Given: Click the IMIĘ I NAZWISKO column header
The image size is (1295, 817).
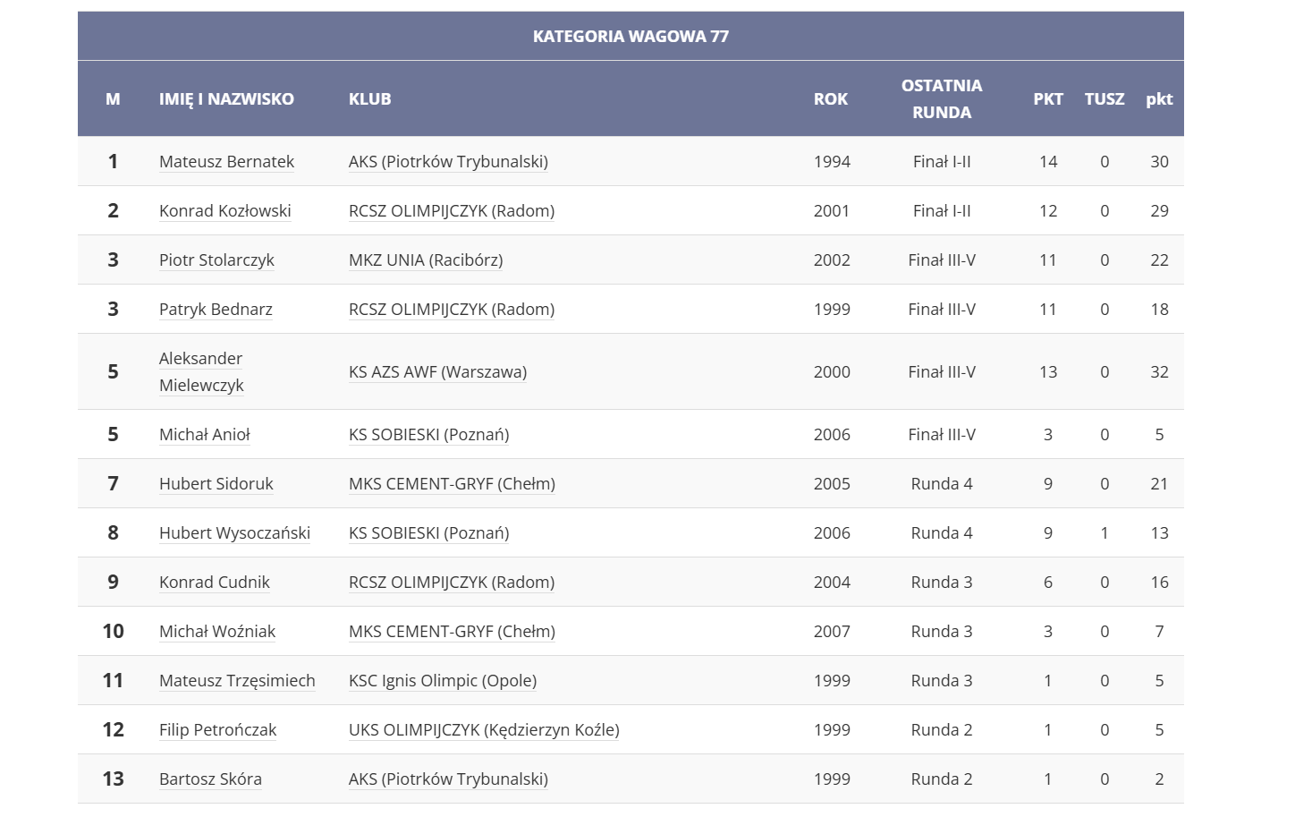Looking at the screenshot, I should click(x=226, y=99).
